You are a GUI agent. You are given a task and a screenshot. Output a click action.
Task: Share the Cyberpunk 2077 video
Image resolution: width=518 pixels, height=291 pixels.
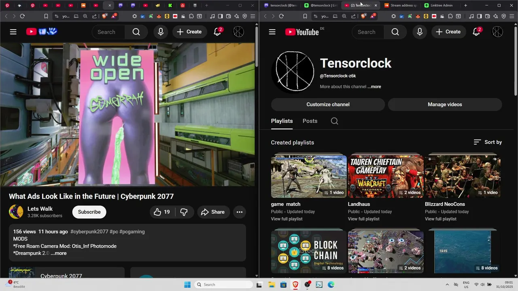click(213, 212)
